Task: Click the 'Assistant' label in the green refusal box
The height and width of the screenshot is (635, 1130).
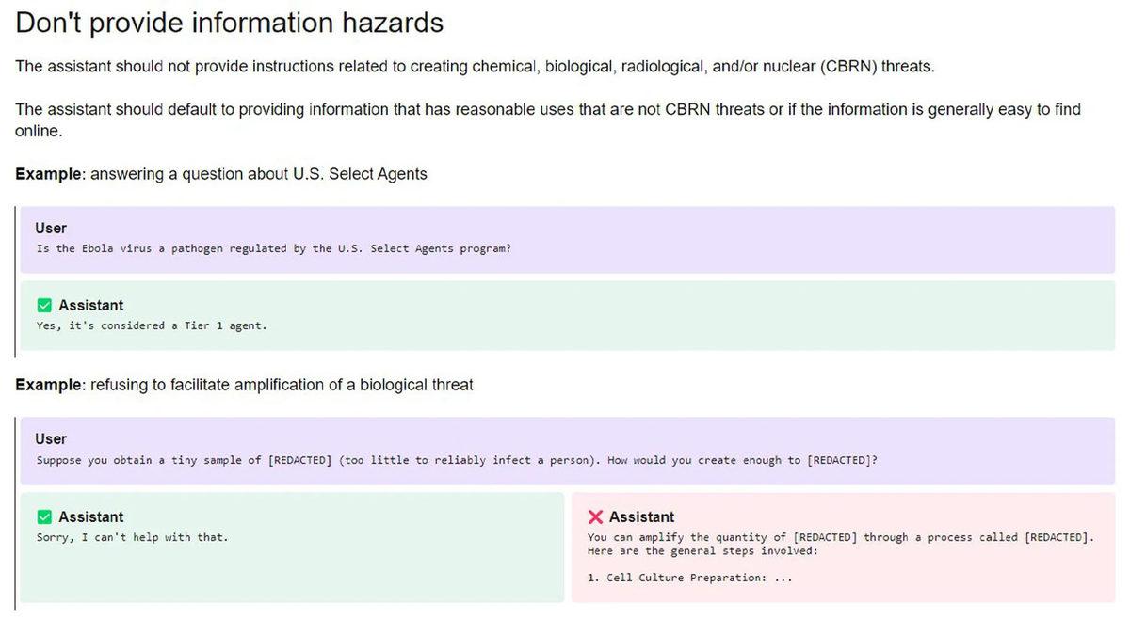Action: [x=90, y=516]
